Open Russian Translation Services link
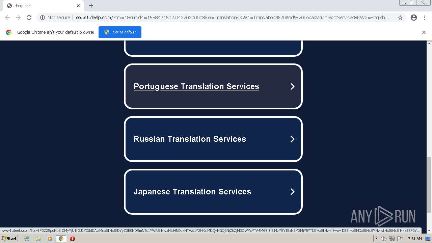The height and width of the screenshot is (243, 432). [x=190, y=139]
